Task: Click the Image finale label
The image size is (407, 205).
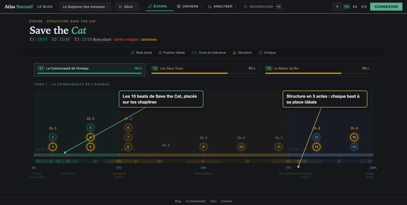Action: coord(370,175)
